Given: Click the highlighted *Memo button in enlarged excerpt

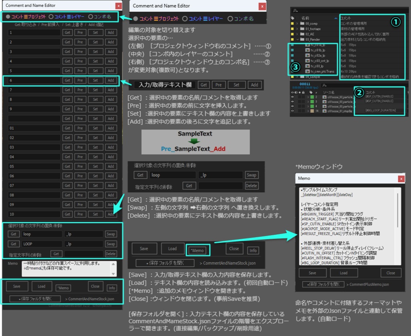Looking at the screenshot, I should 198,250.
